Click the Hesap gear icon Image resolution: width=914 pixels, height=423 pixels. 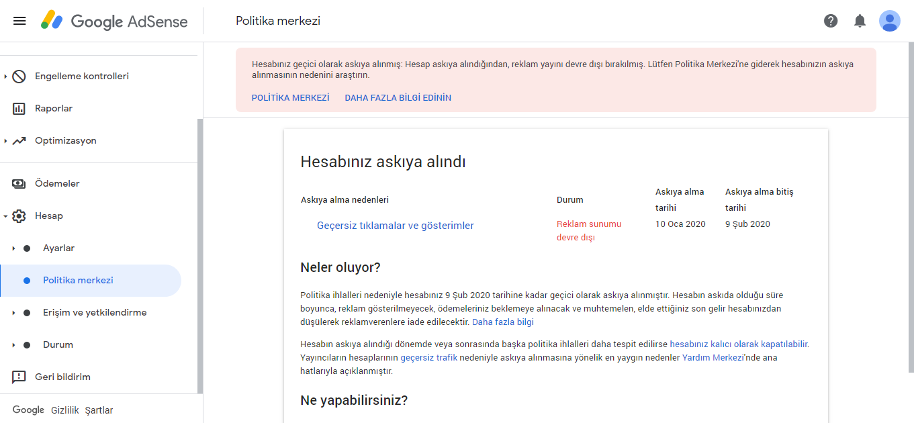(x=19, y=216)
